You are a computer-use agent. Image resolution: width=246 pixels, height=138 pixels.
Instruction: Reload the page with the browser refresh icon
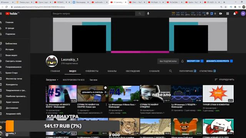click(x=7, y=7)
